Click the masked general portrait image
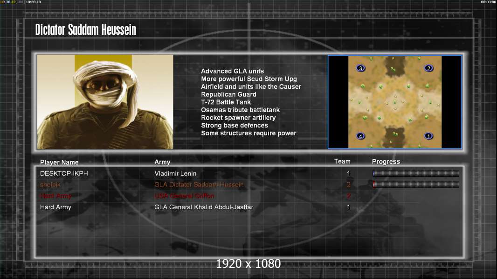Image resolution: width=497 pixels, height=279 pixels. 105,102
